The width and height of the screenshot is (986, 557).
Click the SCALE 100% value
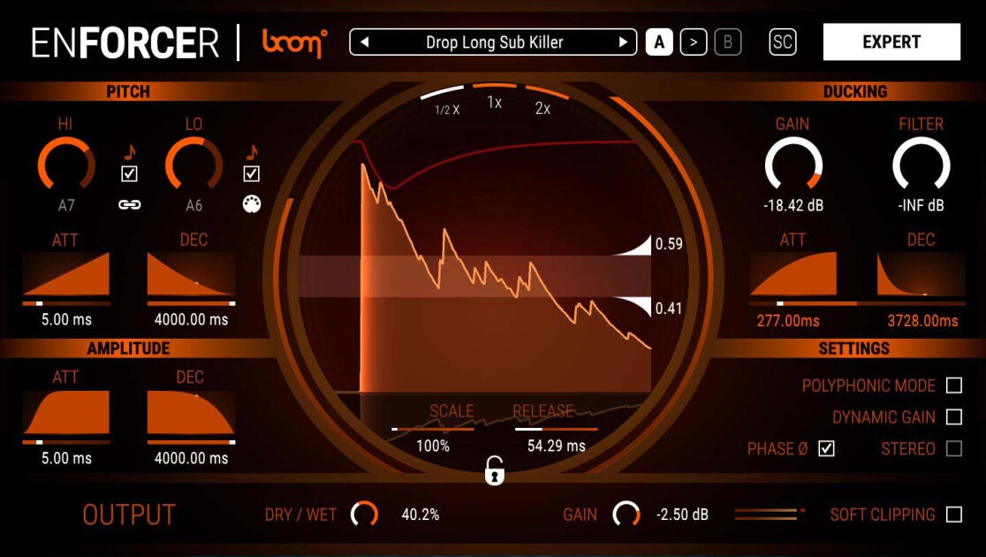(x=433, y=446)
